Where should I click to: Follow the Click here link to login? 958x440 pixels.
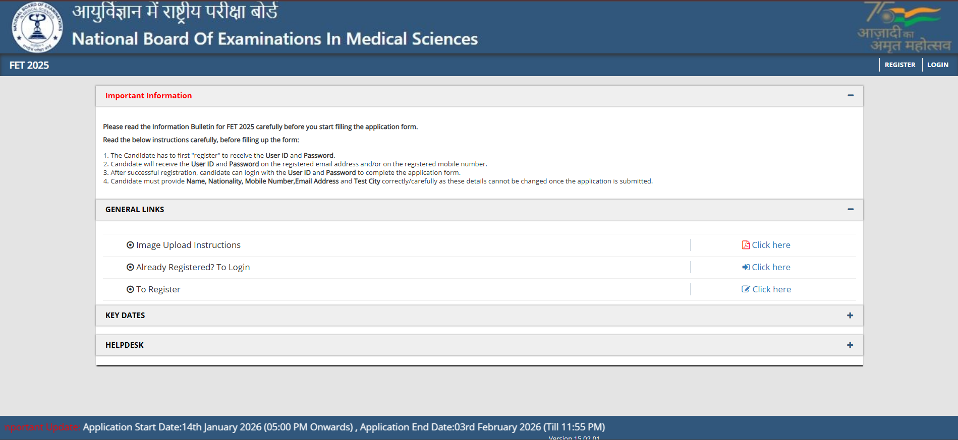point(771,267)
